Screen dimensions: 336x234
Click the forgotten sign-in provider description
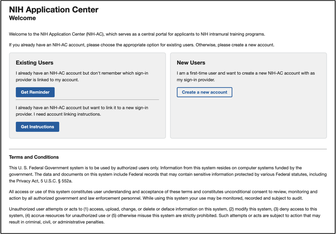[82, 76]
